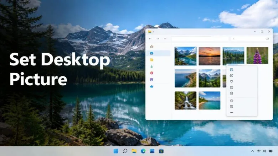Minimize the File Explorer window
Image resolution: width=278 pixels, height=156 pixels.
tap(255, 32)
